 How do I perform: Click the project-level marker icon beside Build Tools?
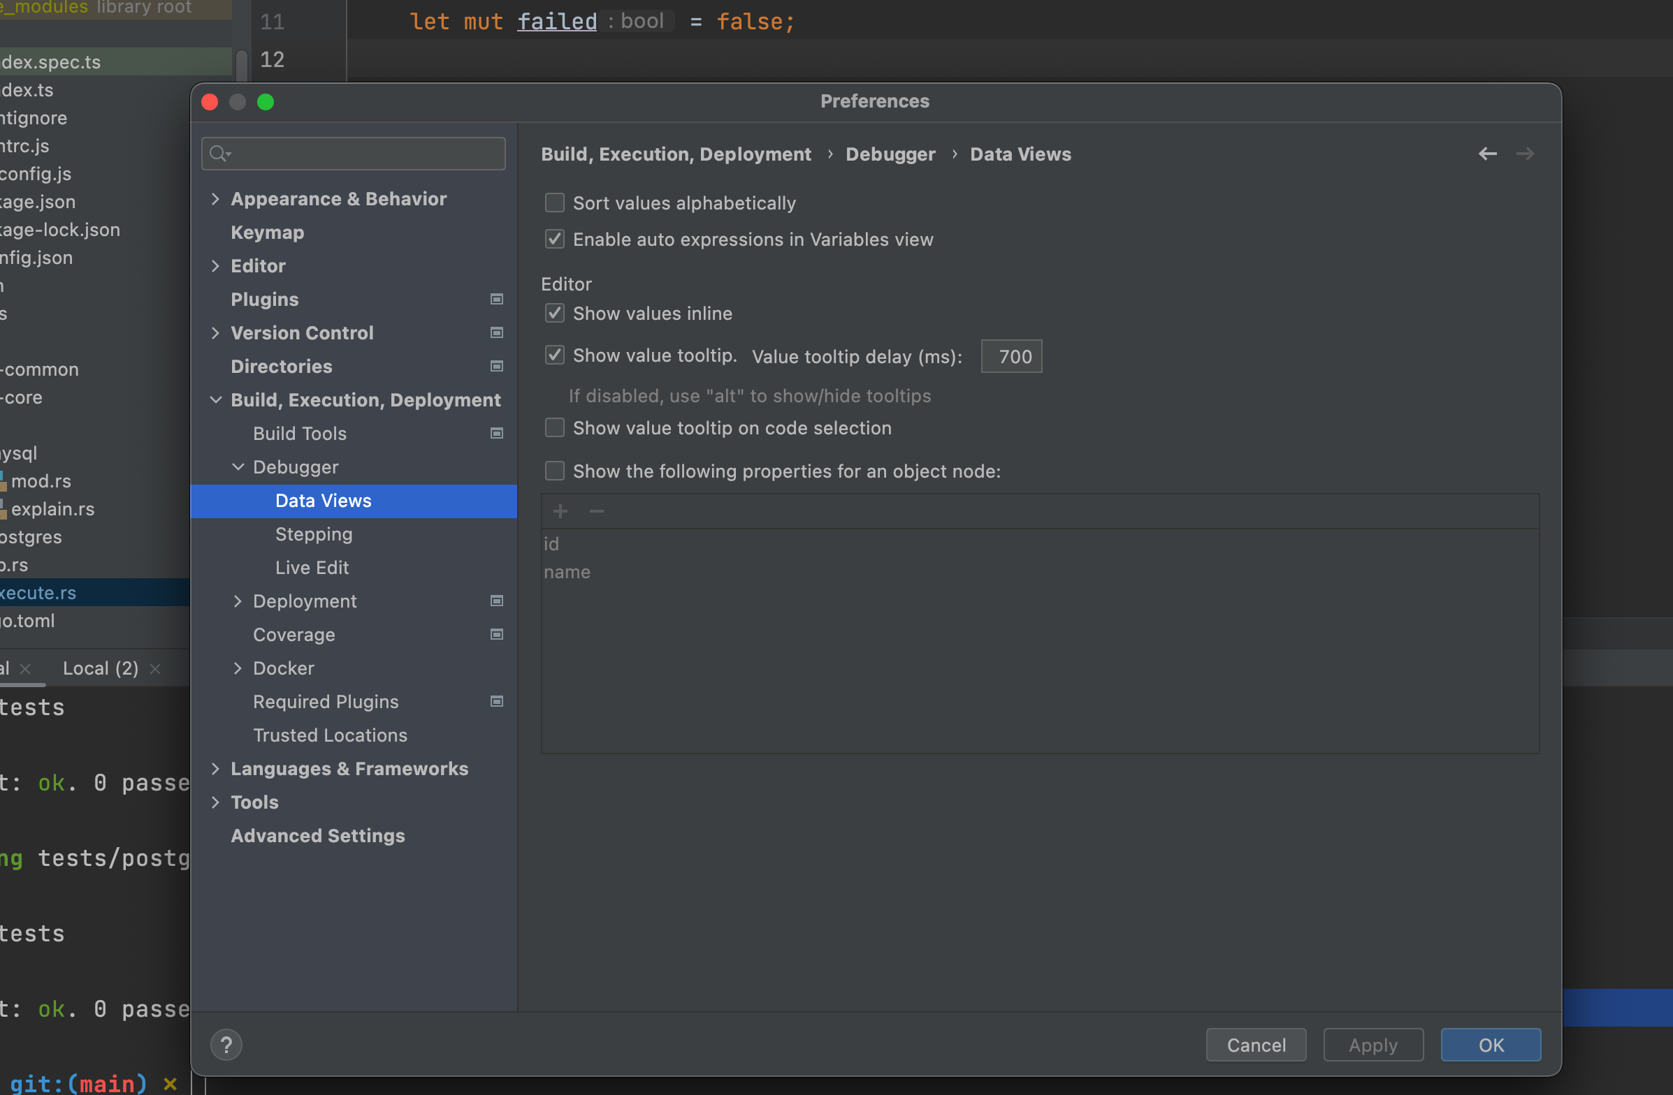(496, 434)
